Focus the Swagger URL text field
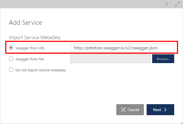The image size is (183, 124). 122,48
